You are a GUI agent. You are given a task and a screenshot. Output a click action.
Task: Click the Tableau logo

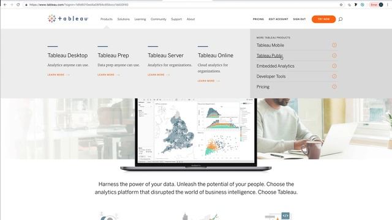coord(68,19)
